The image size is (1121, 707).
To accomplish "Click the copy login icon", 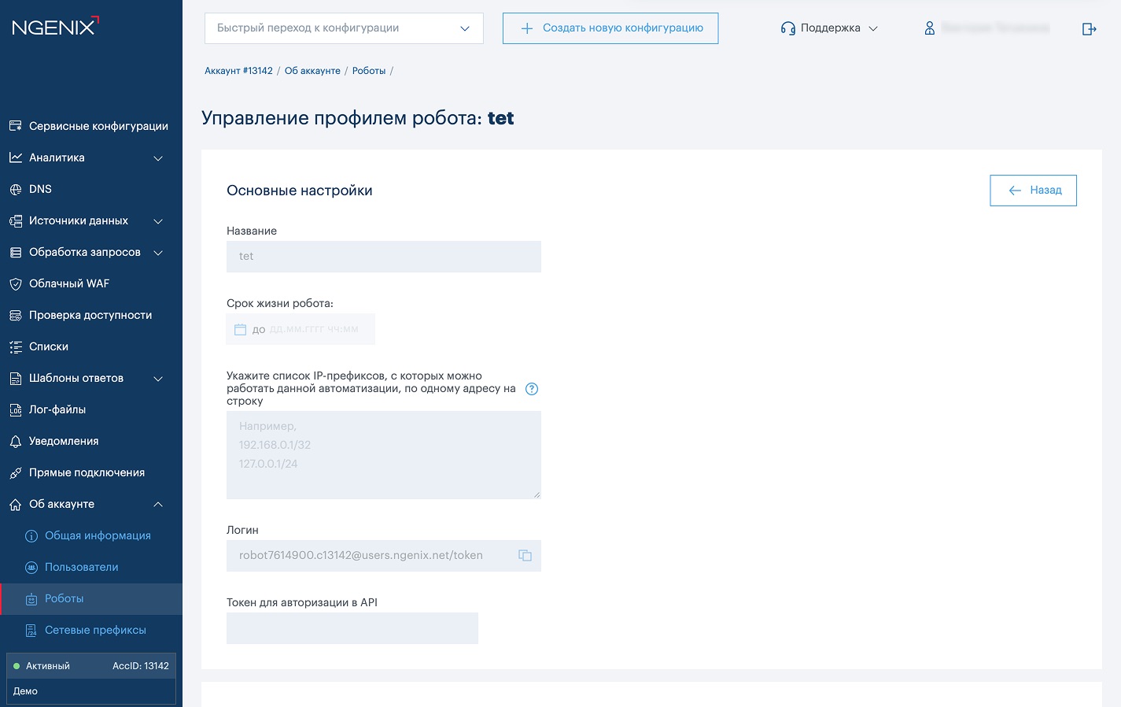I will pos(525,556).
